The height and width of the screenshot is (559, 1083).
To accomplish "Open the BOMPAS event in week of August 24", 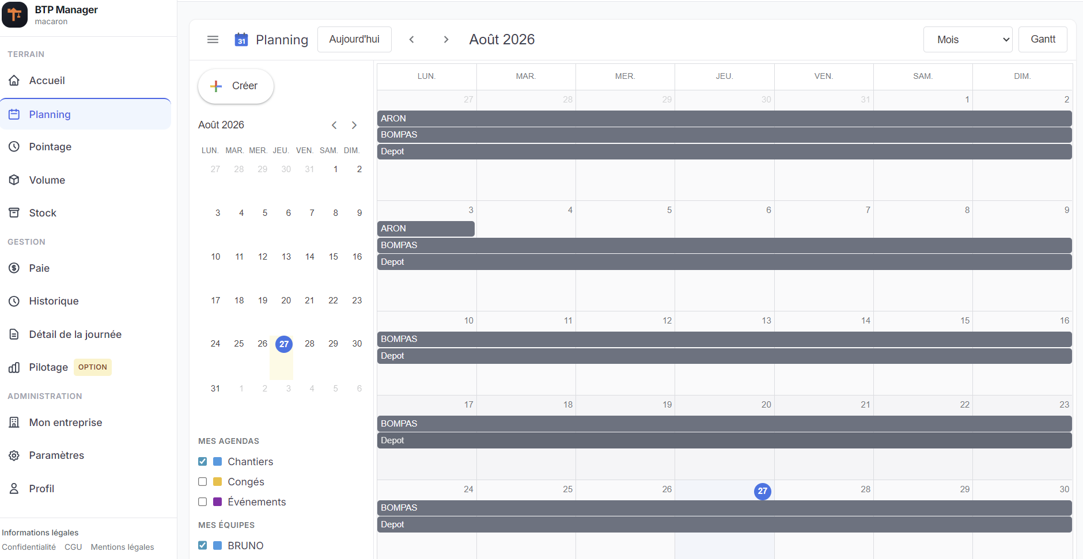I will 725,508.
